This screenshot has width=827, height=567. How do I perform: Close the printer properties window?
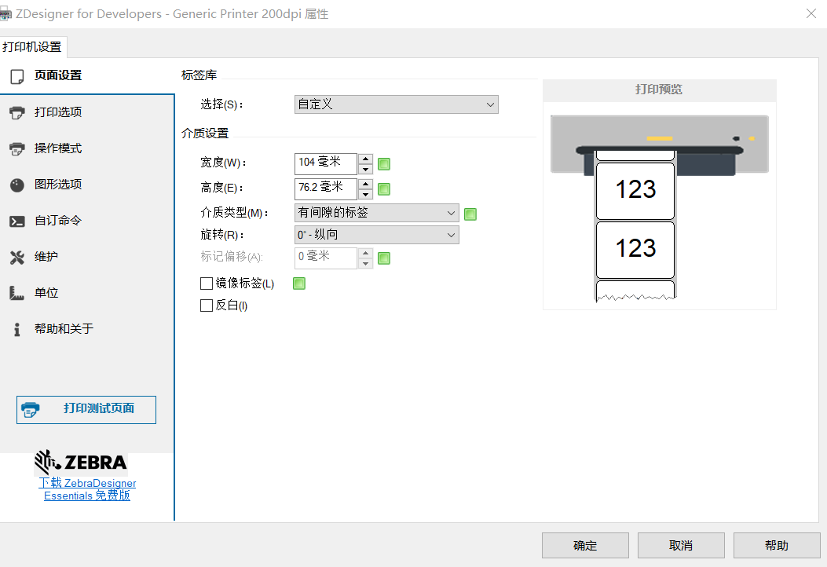click(811, 13)
